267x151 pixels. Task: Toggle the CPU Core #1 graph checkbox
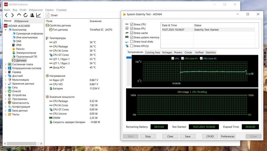(183, 58)
